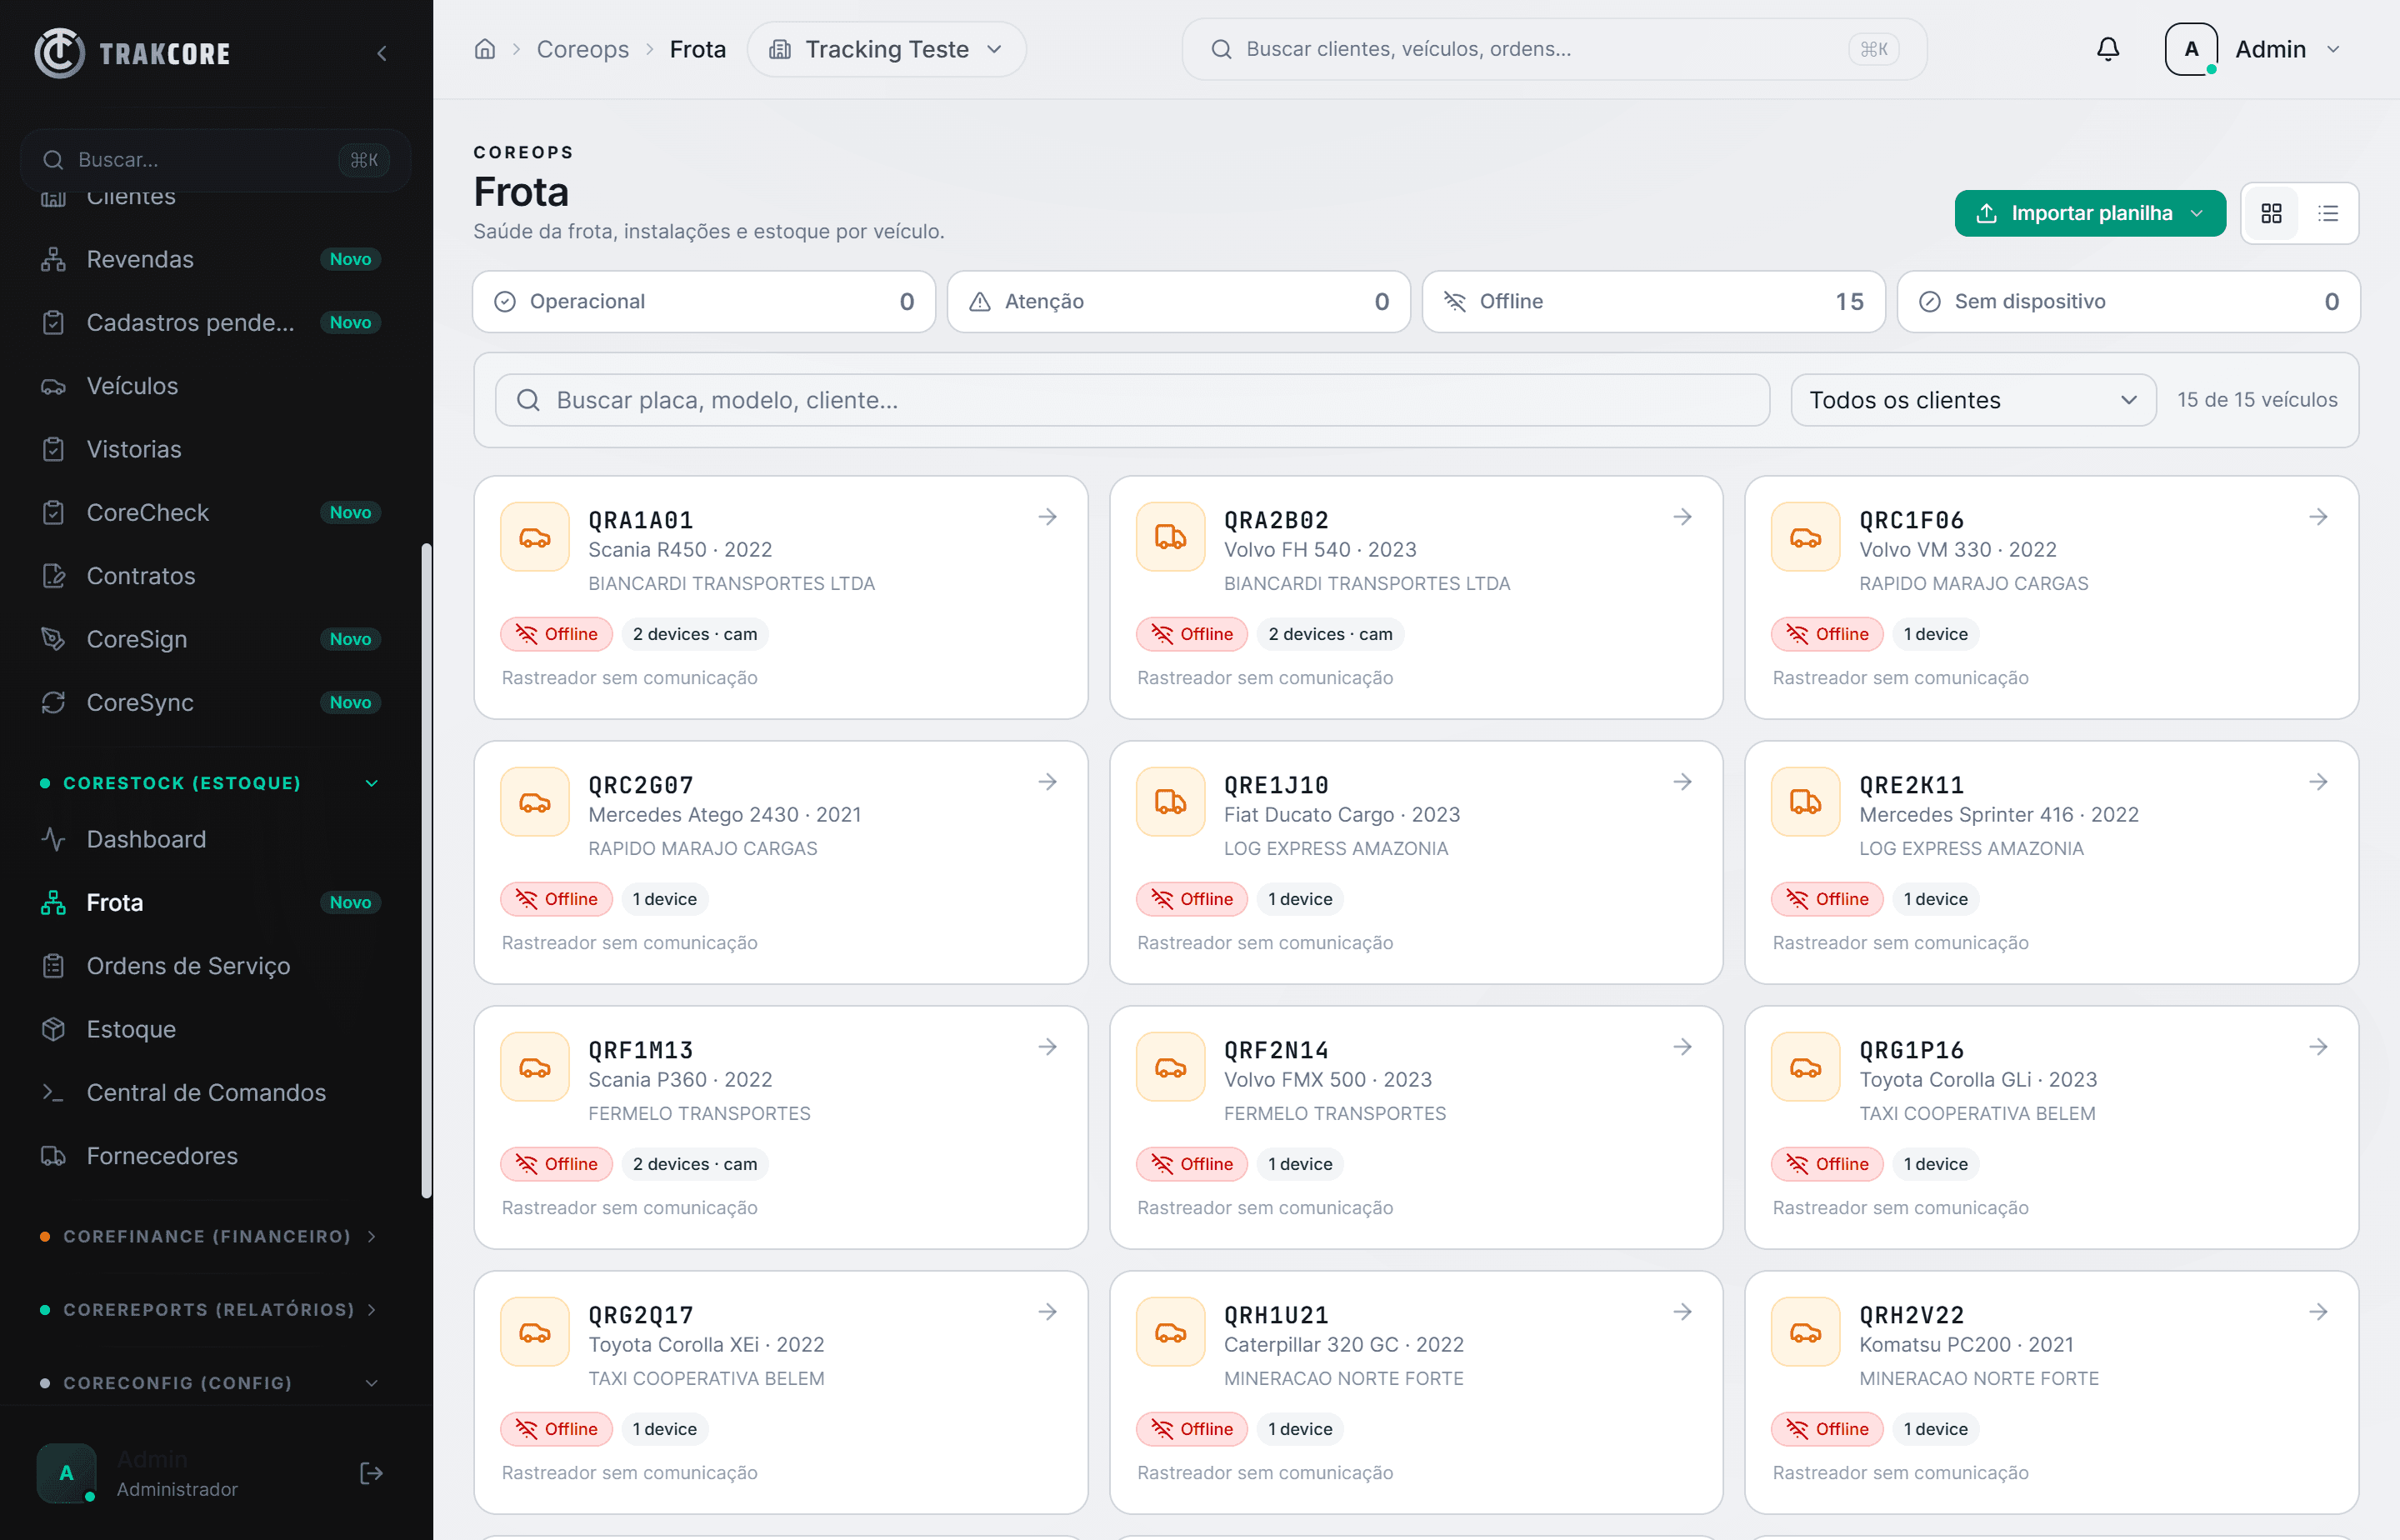The height and width of the screenshot is (1540, 2400).
Task: Click the car icon on QRA1A01 card
Action: pyautogui.click(x=535, y=537)
